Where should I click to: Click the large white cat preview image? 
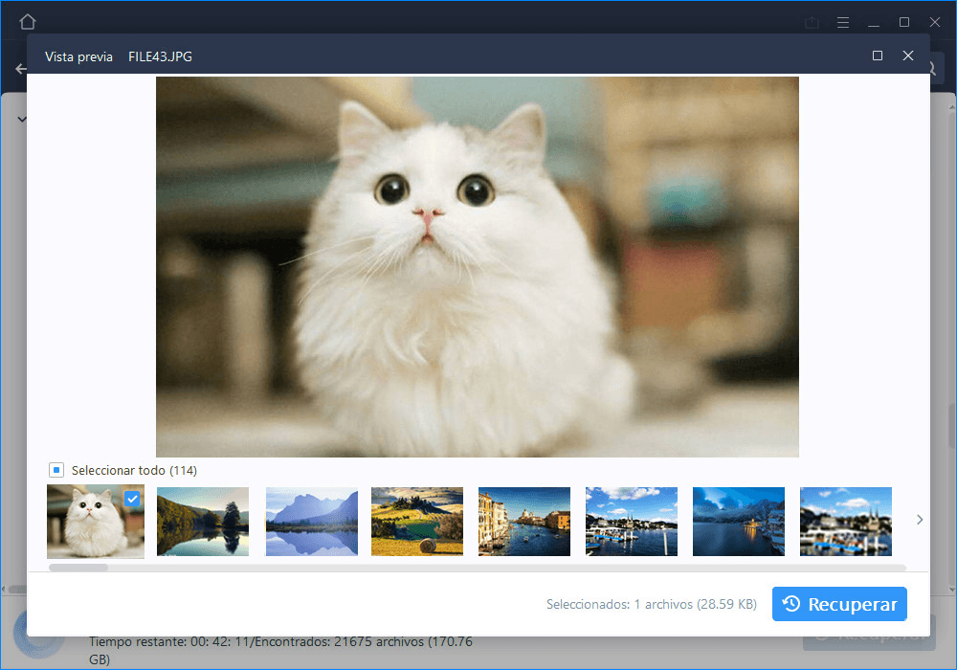[x=478, y=266]
